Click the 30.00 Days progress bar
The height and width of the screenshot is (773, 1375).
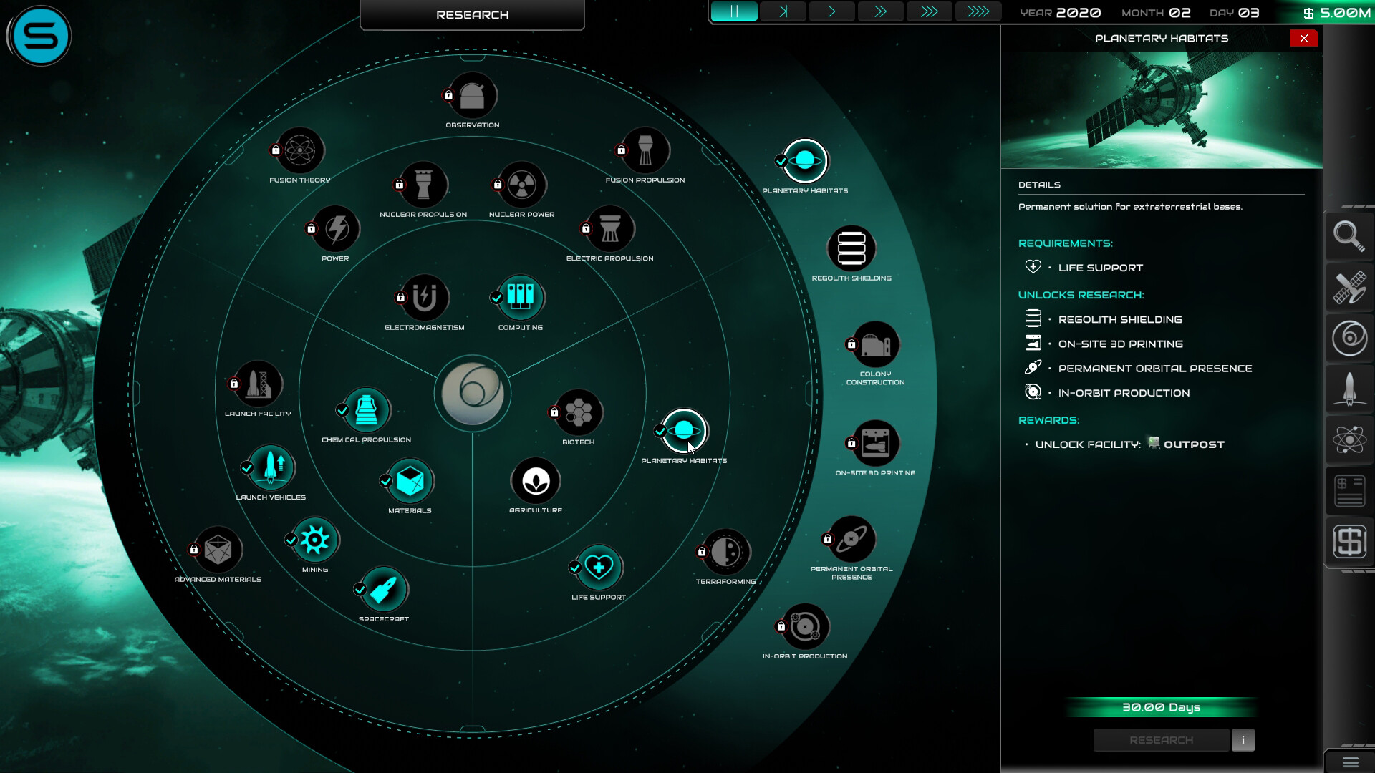click(1161, 707)
